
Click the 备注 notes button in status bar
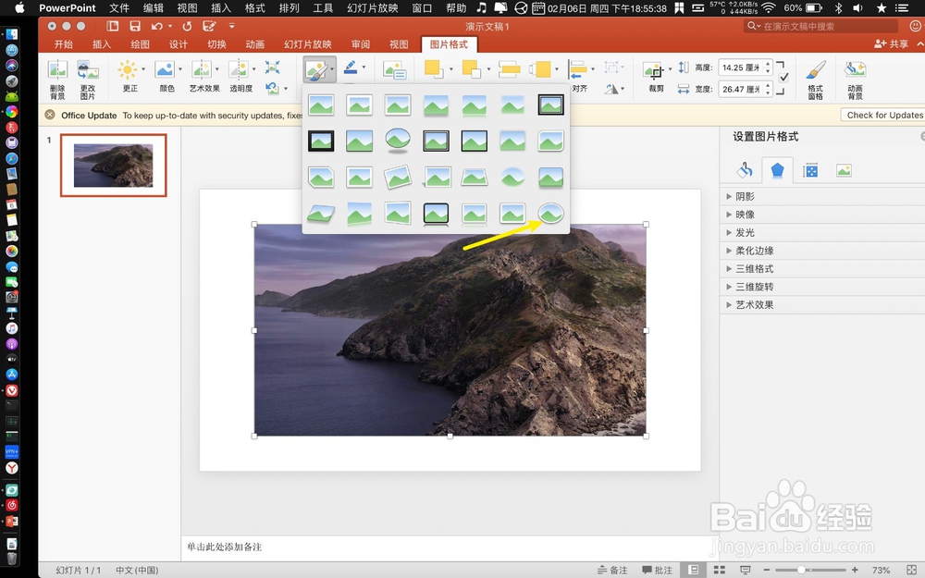point(612,570)
